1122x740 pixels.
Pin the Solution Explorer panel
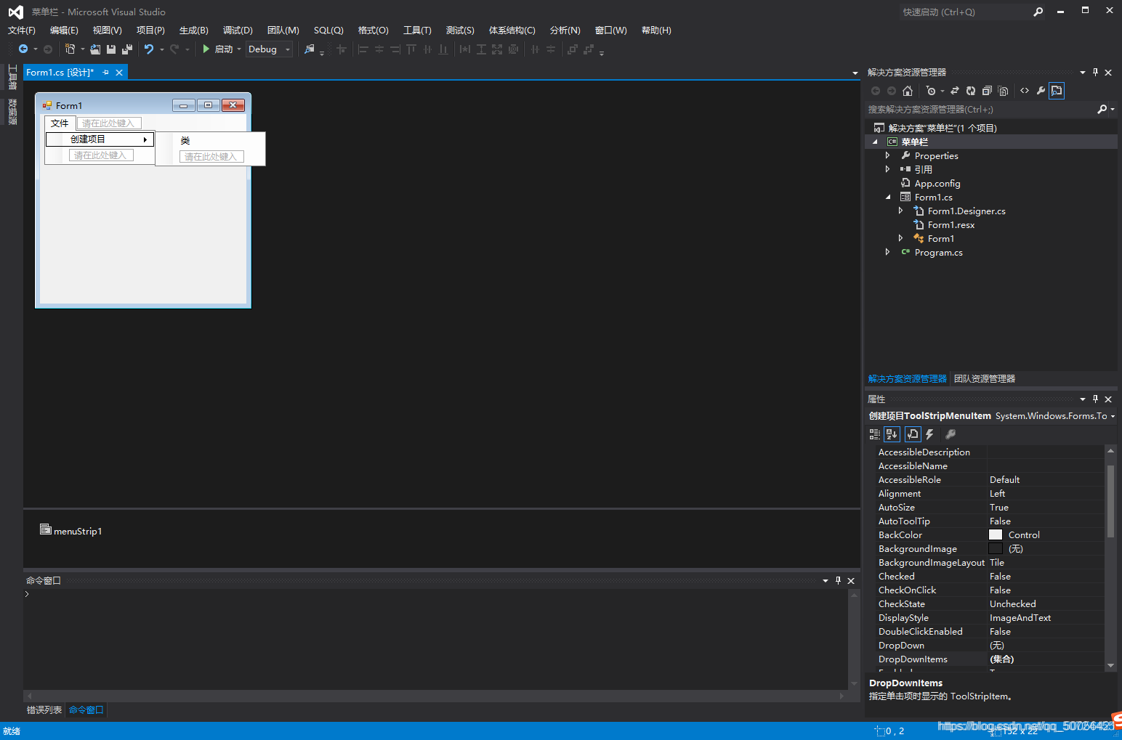[1096, 73]
